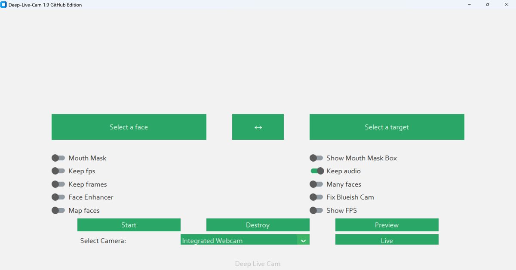
Task: Toggle the Many faces option
Action: pos(316,184)
